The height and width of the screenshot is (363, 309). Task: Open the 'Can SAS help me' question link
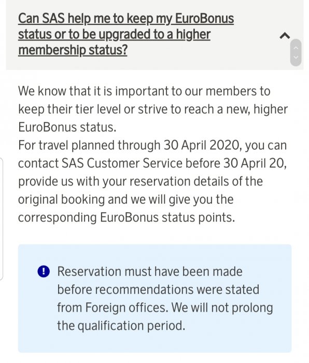[x=126, y=34]
